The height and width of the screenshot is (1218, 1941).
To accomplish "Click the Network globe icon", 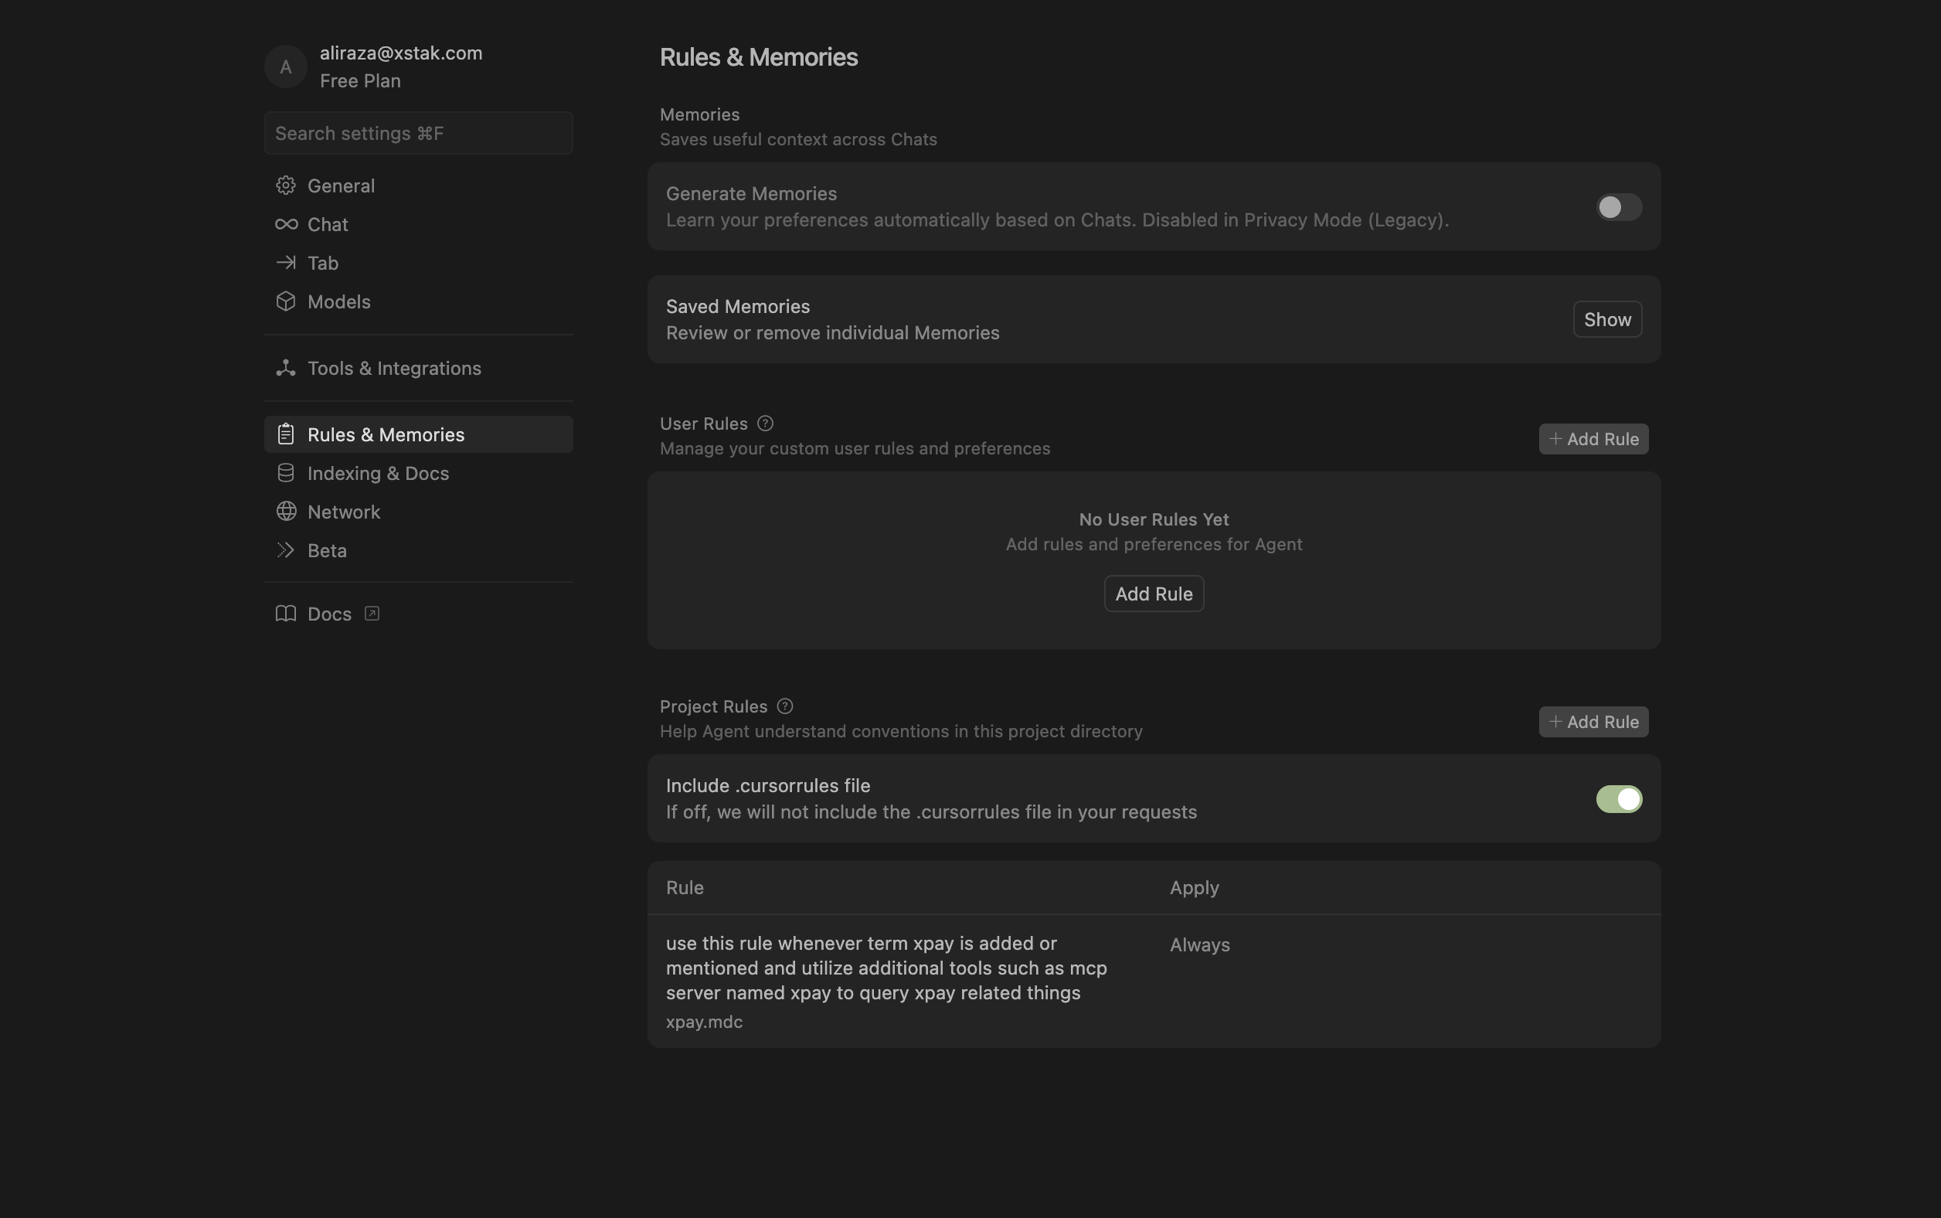I will coord(286,512).
